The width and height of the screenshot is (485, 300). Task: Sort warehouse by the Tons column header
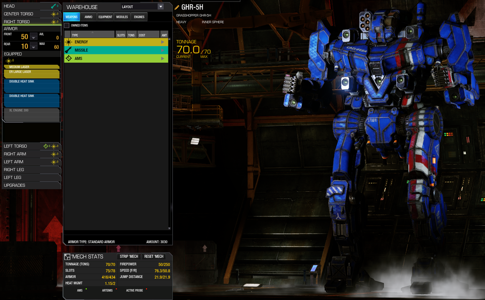[131, 35]
